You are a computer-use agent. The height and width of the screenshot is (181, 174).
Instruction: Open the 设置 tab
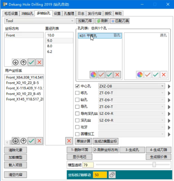57,14
